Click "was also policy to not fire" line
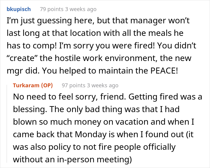The width and height of the screenshot is (210, 168). [x=94, y=147]
